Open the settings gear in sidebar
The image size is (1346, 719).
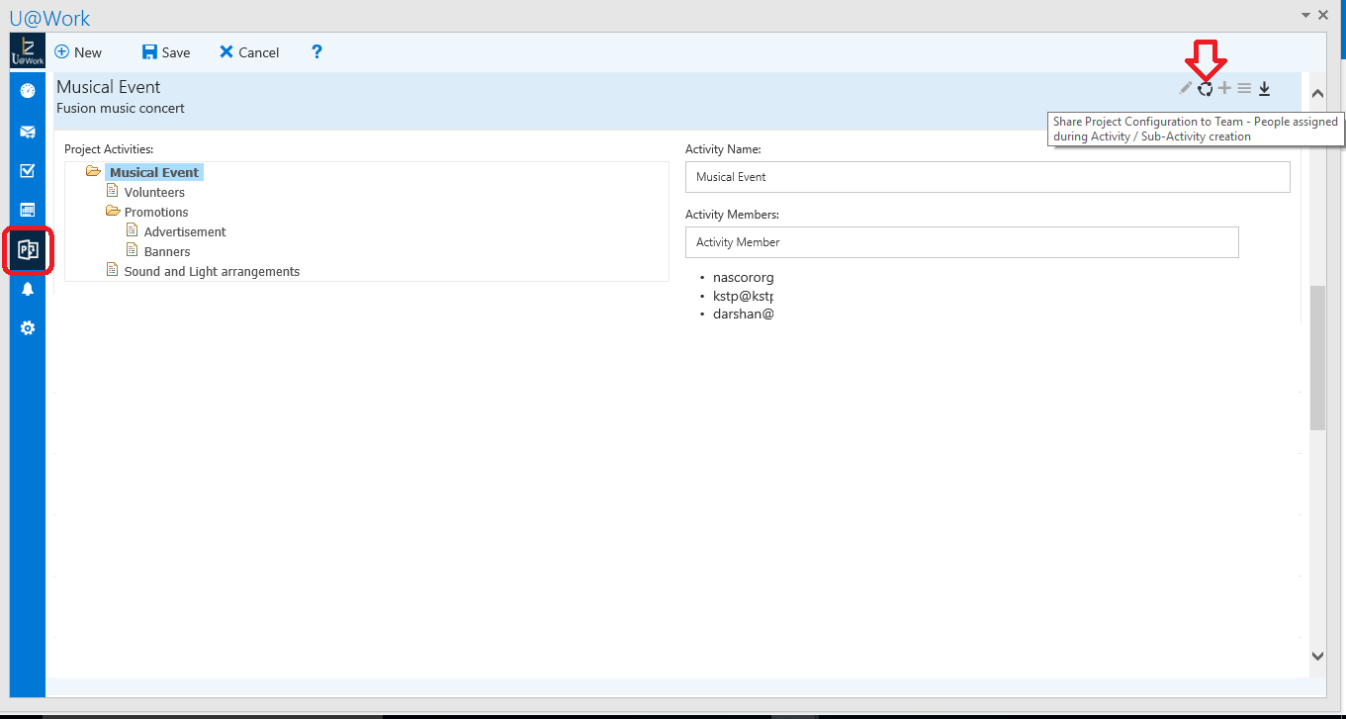coord(28,328)
